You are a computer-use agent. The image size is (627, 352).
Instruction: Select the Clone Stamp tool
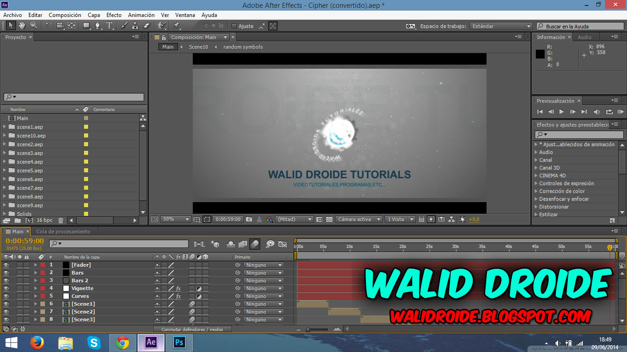(135, 26)
